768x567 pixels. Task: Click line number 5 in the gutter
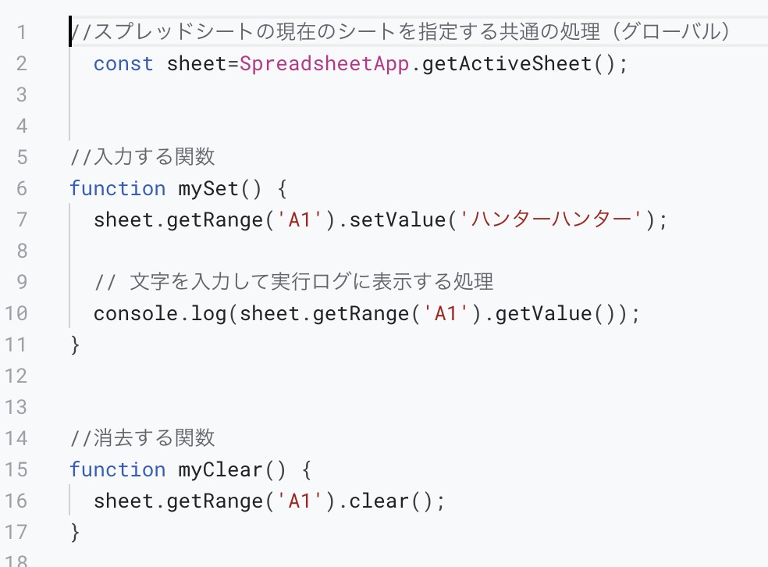point(22,157)
